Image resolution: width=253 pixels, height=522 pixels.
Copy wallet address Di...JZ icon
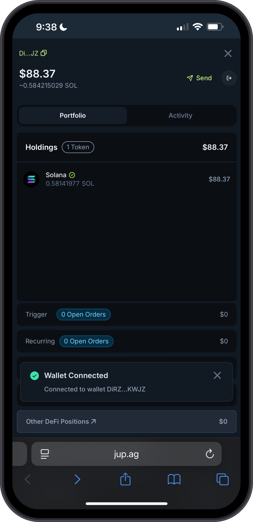(44, 53)
